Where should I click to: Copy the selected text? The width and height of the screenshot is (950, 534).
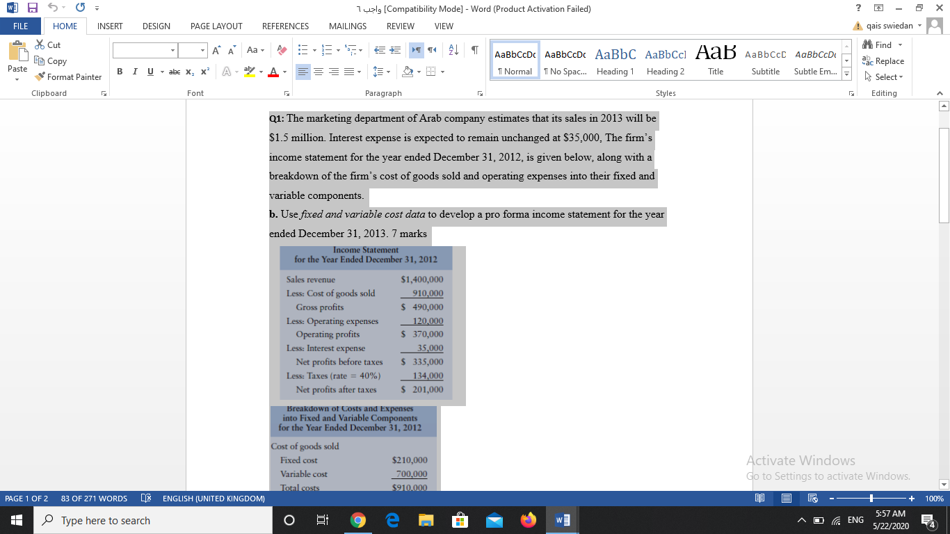click(50, 61)
